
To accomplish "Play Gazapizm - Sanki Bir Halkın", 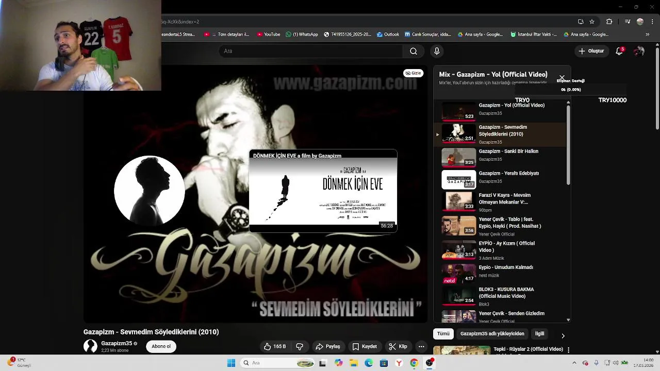I will point(500,157).
